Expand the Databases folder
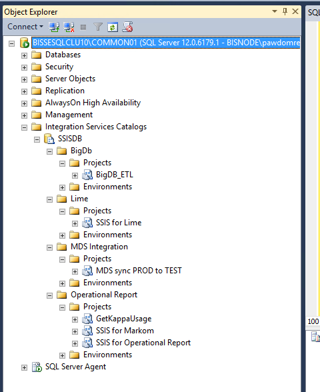The image size is (320, 392). pyautogui.click(x=24, y=55)
